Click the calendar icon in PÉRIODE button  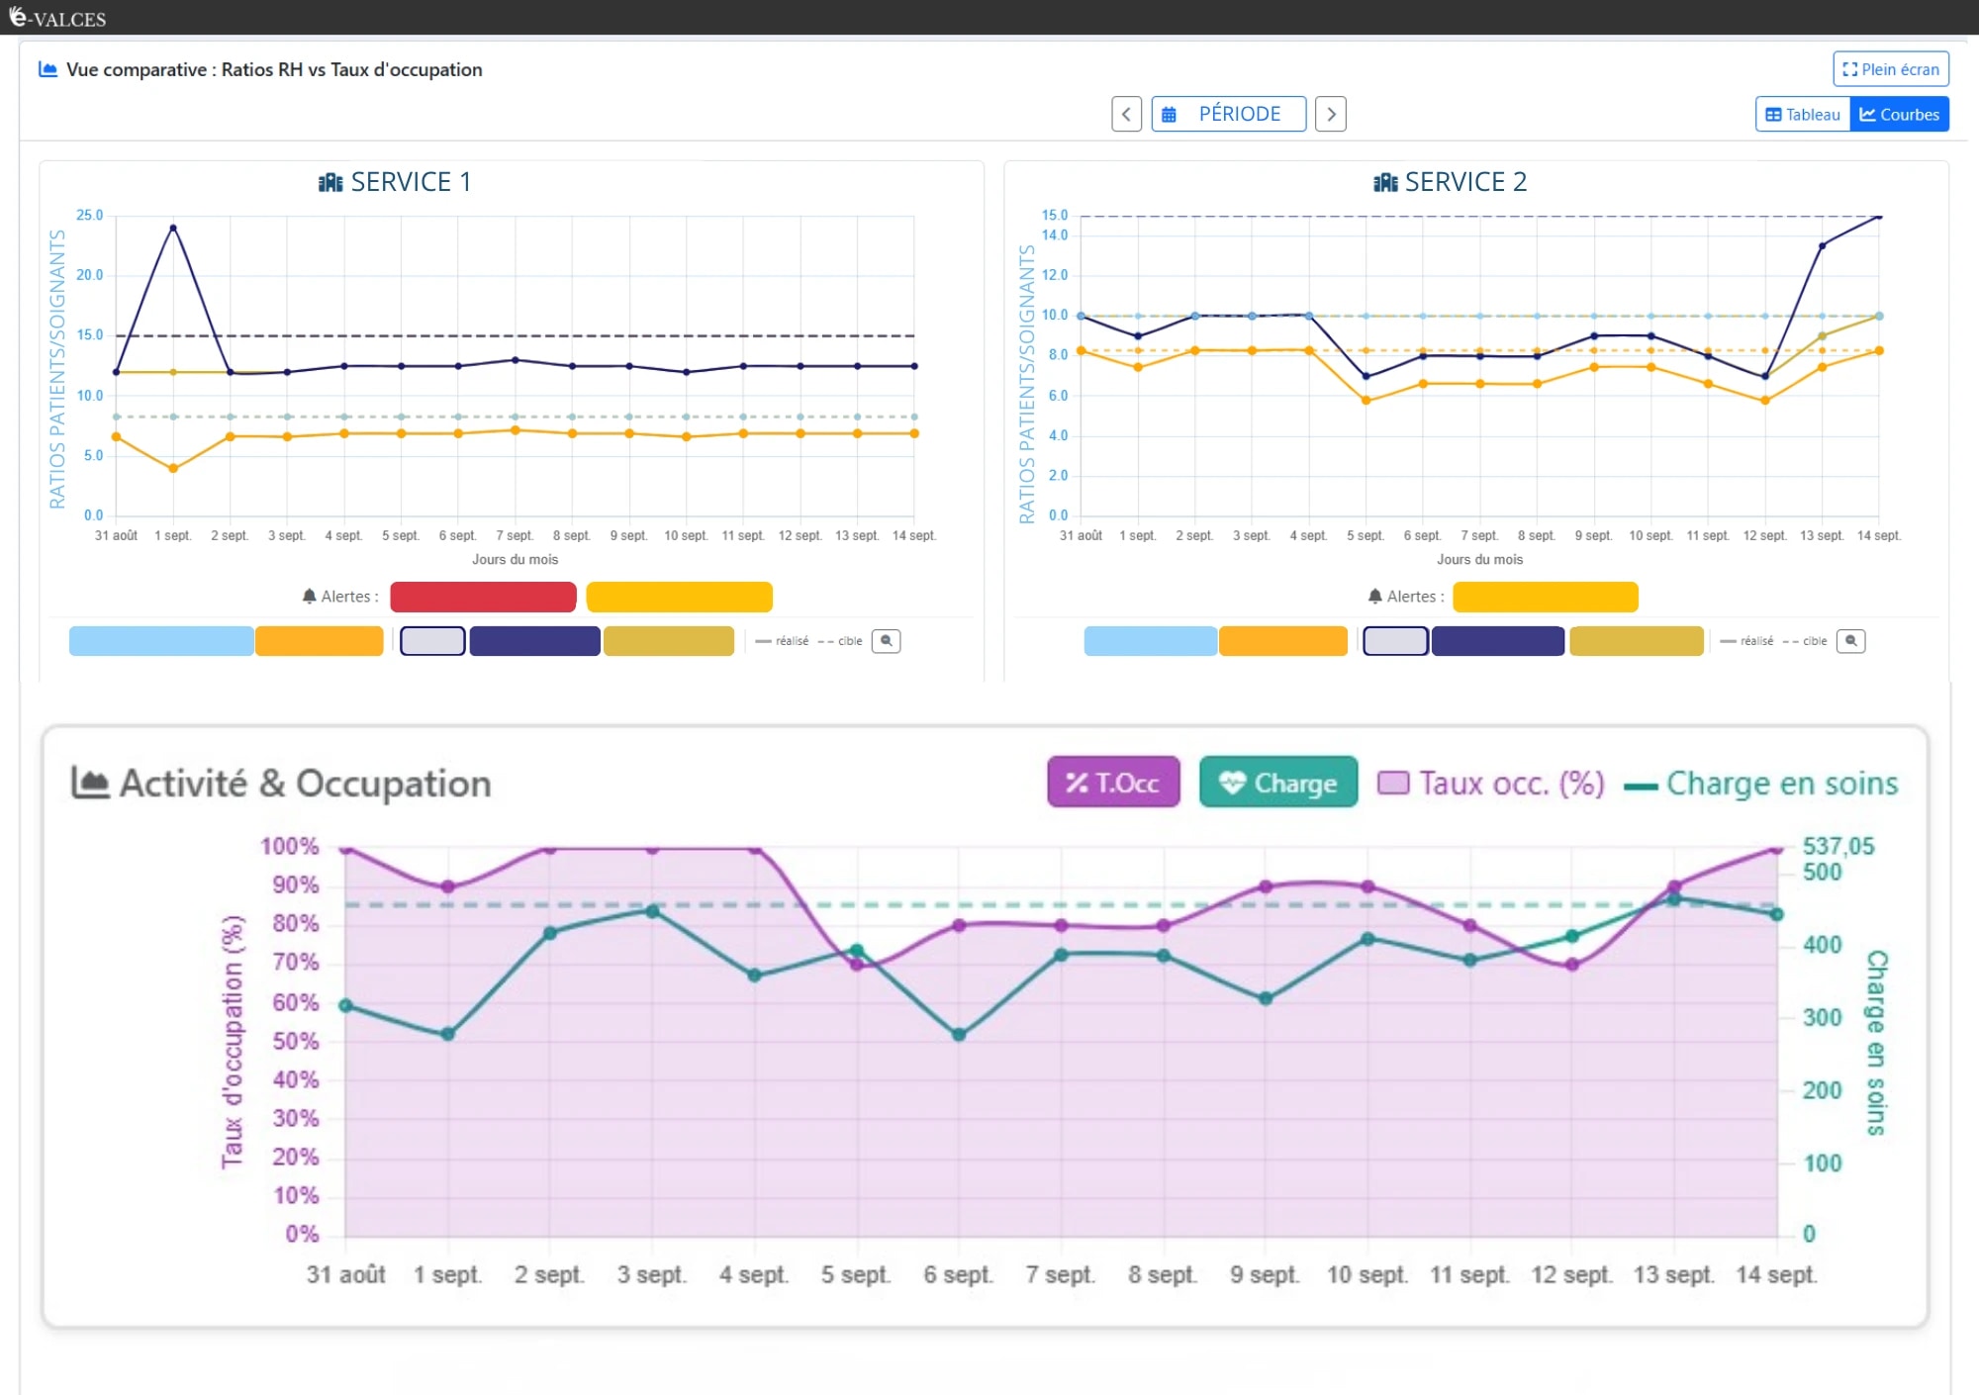pyautogui.click(x=1169, y=115)
